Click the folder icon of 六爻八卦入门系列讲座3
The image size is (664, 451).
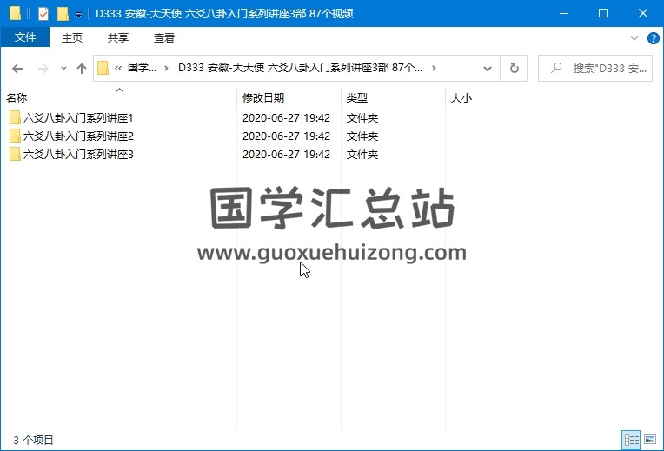click(x=15, y=154)
